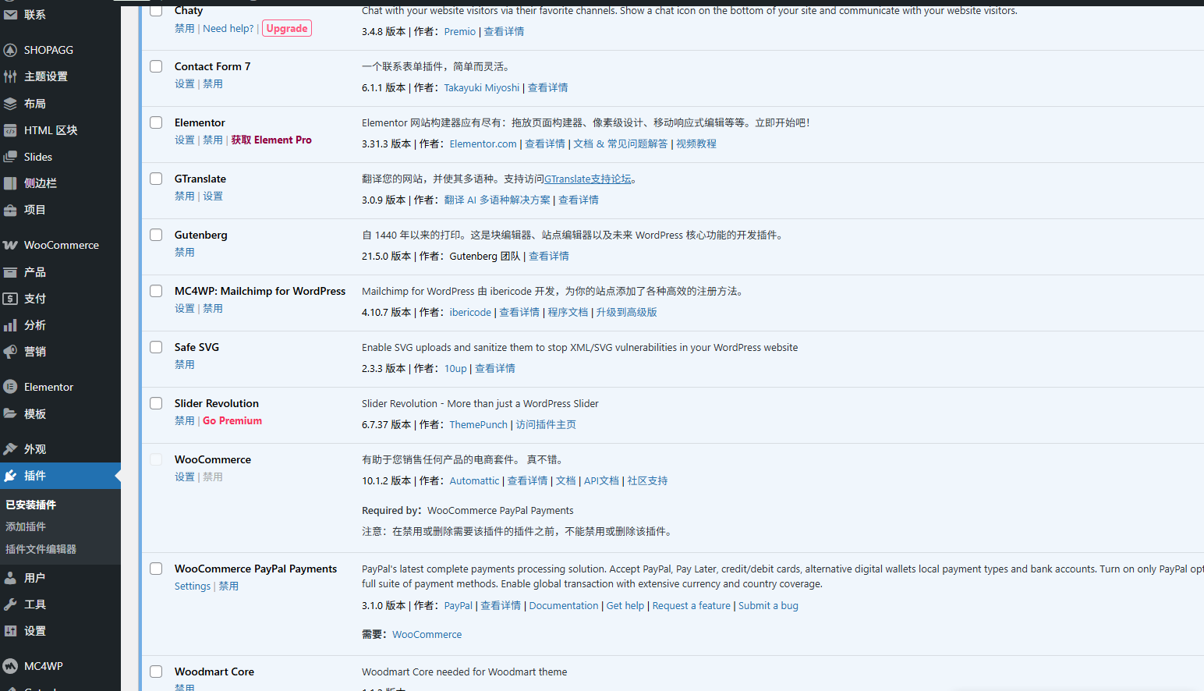Select the Safe SVG checkbox
Viewport: 1204px width, 691px height.
coord(156,347)
